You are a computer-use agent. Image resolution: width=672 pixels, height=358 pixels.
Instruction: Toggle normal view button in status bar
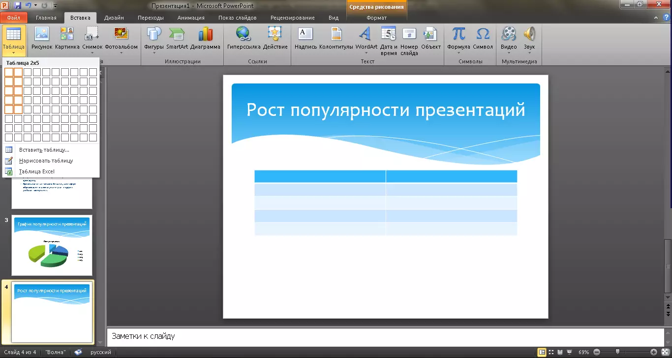point(542,352)
